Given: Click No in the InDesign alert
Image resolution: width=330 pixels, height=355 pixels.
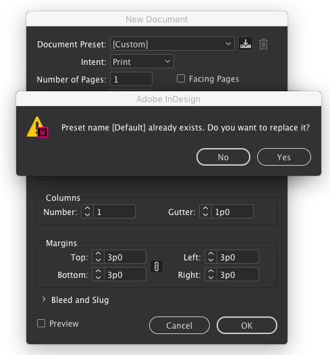Looking at the screenshot, I should [223, 157].
